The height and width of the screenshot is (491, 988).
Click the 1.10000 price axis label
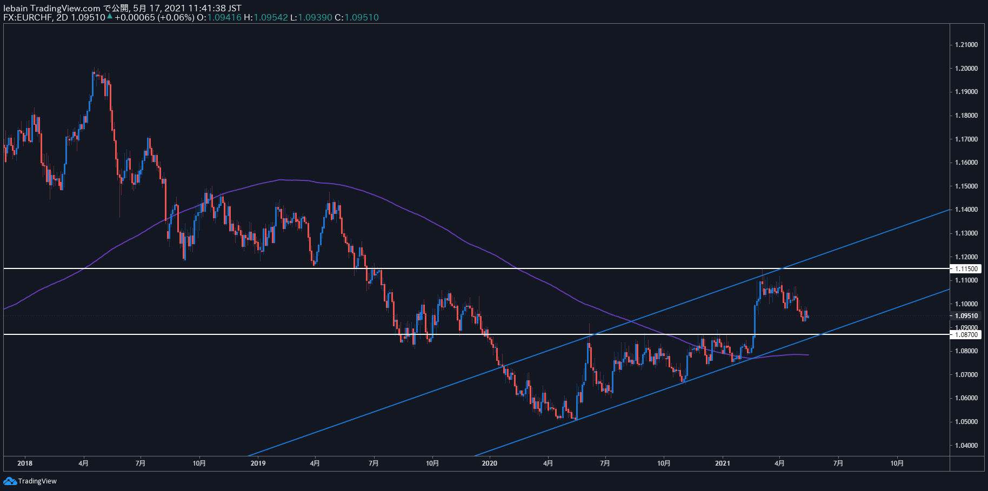tap(966, 304)
